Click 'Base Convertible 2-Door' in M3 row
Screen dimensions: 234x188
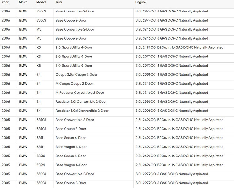(x=75, y=29)
